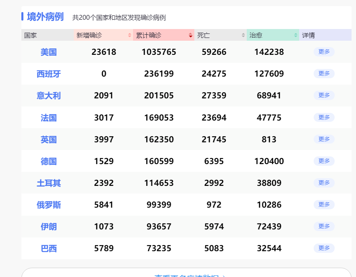Screen dimensions: 356x277
Task: Click the 美国 country name link
Action: pyautogui.click(x=49, y=52)
